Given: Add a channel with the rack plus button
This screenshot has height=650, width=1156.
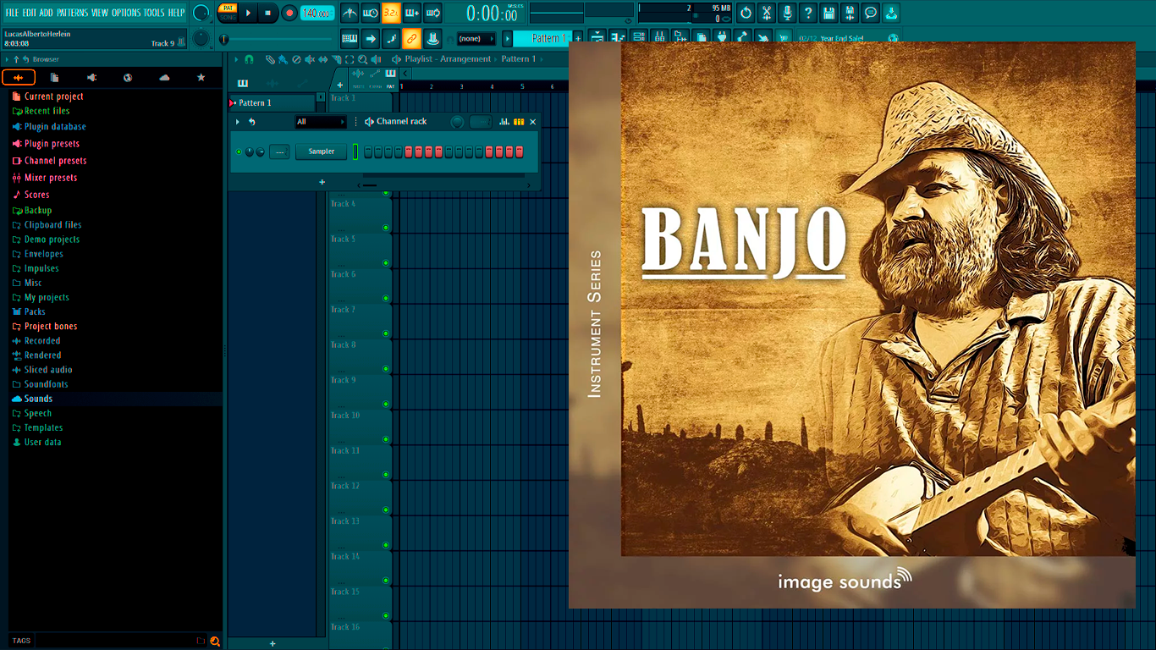Looking at the screenshot, I should coord(322,182).
